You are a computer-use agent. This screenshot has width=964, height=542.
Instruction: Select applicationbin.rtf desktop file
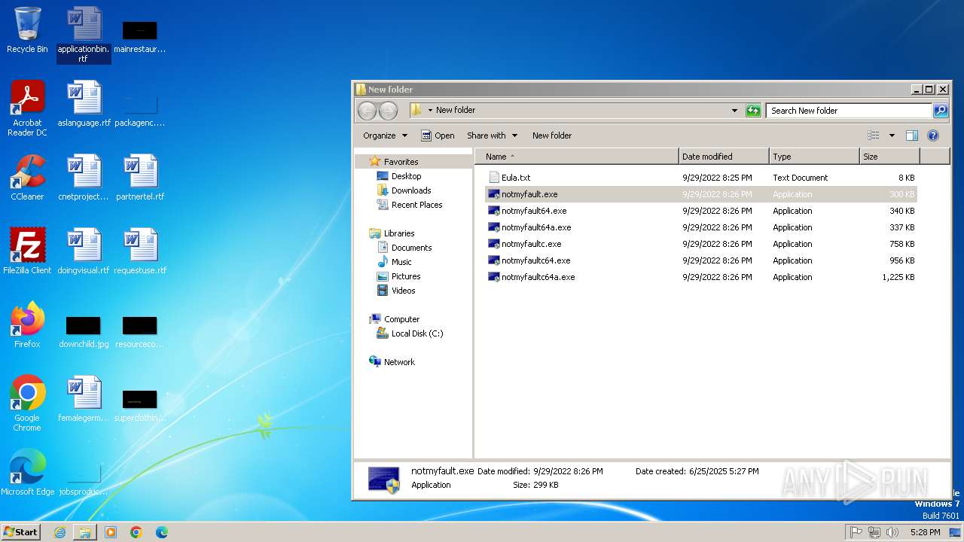84,35
